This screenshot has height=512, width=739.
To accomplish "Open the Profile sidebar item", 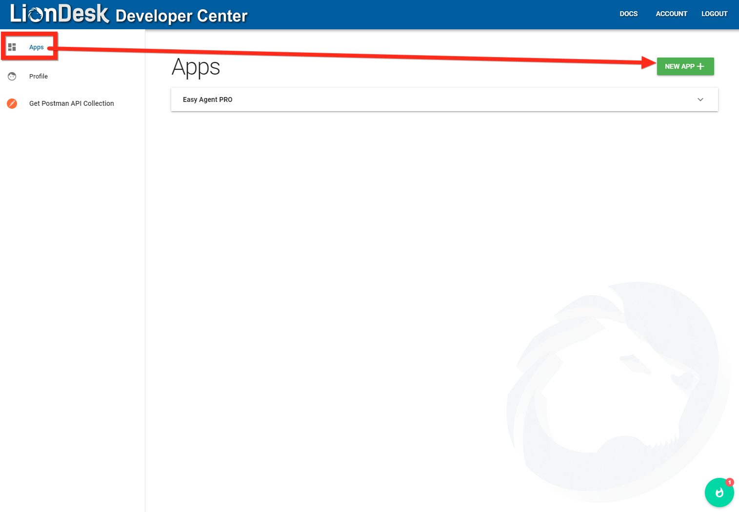I will click(x=39, y=76).
